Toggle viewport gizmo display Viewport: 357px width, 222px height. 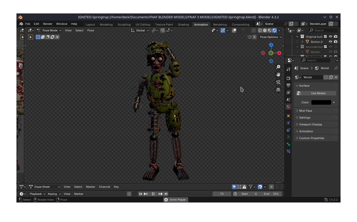[x=223, y=30]
